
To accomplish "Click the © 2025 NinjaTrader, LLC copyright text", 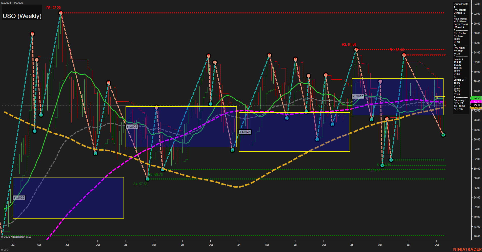I will point(16,237).
